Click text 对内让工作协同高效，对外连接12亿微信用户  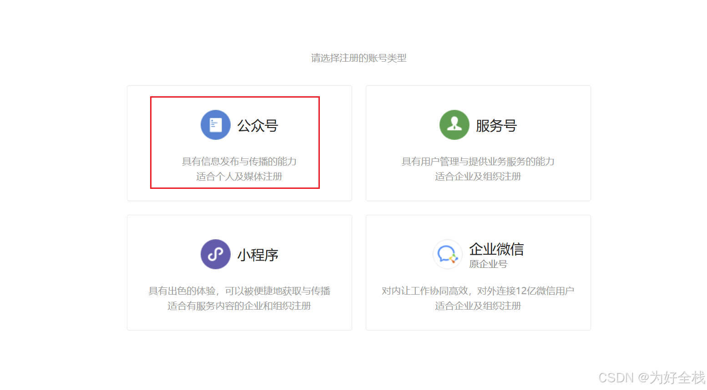(x=478, y=291)
